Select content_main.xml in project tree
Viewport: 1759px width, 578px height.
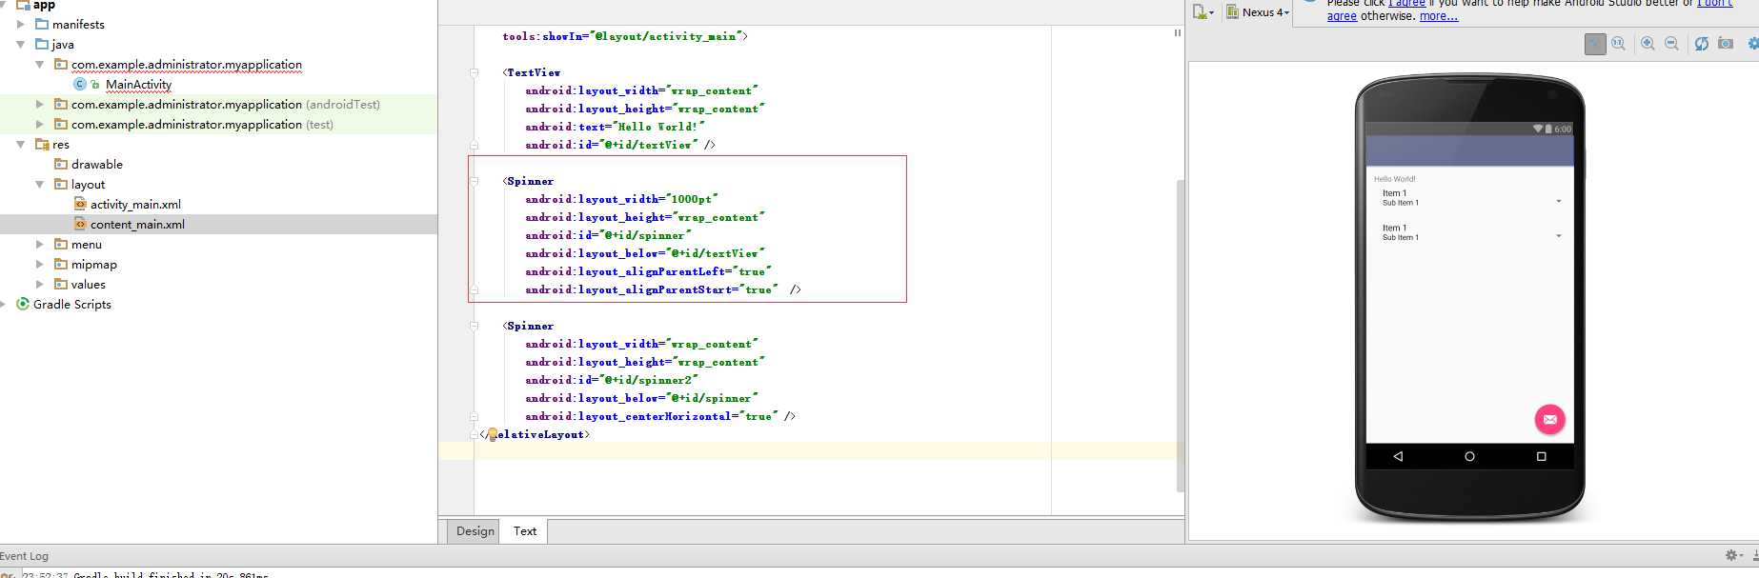(x=137, y=225)
